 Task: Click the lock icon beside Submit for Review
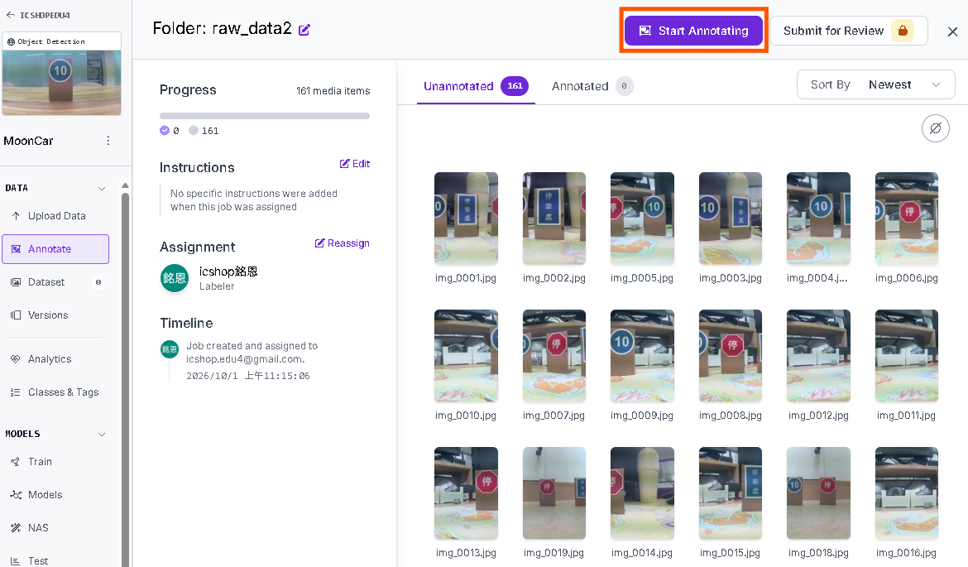pos(903,31)
